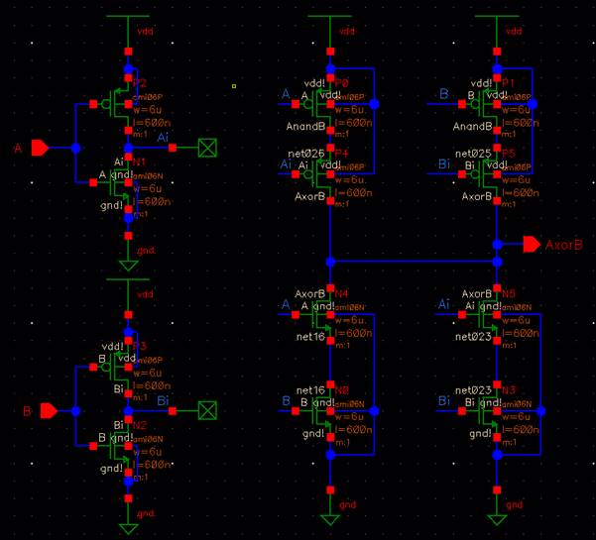
Task: Click blue wire label Ai at P4 gate
Action: coord(286,164)
